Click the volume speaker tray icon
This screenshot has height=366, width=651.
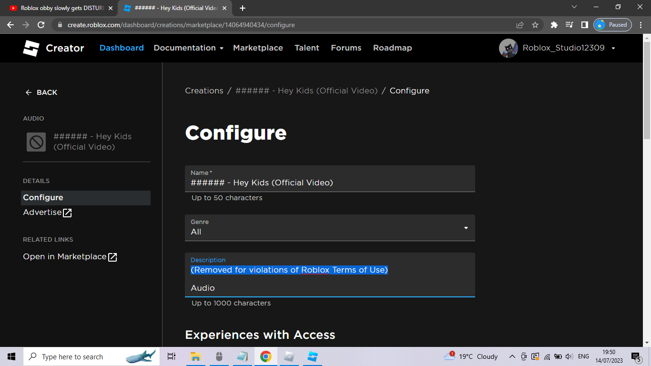(x=569, y=356)
